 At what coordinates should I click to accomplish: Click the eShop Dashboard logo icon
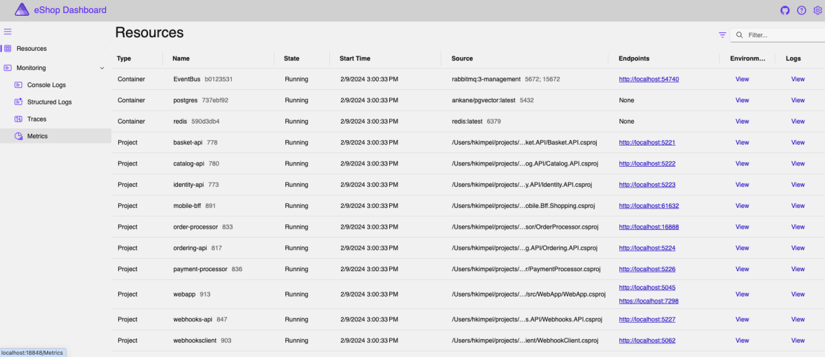click(x=22, y=10)
